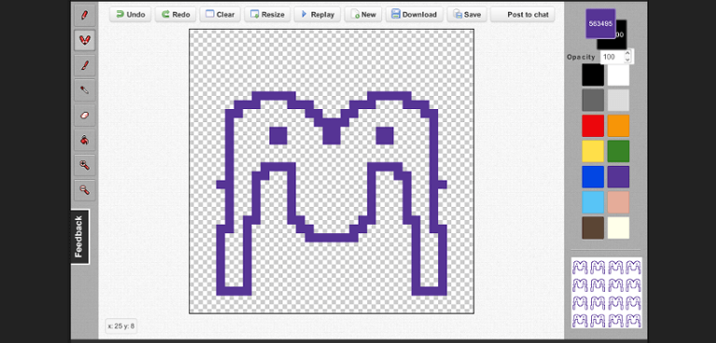Click the tiled pattern preview thumbnail

606,293
